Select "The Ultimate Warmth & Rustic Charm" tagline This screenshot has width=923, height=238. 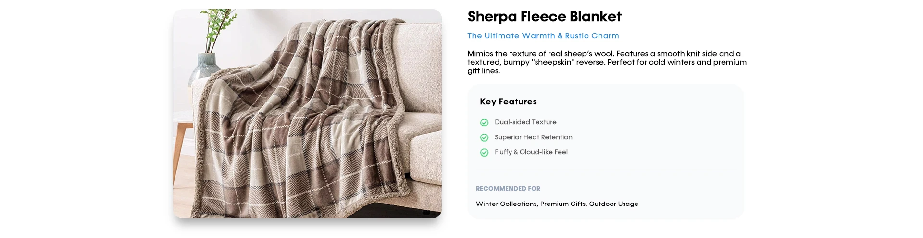[x=543, y=36]
